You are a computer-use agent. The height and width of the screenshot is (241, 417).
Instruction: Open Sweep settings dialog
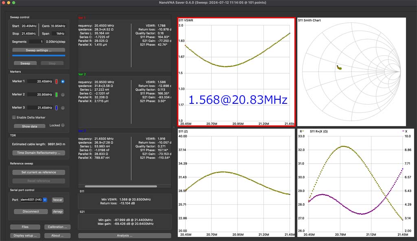(39, 50)
